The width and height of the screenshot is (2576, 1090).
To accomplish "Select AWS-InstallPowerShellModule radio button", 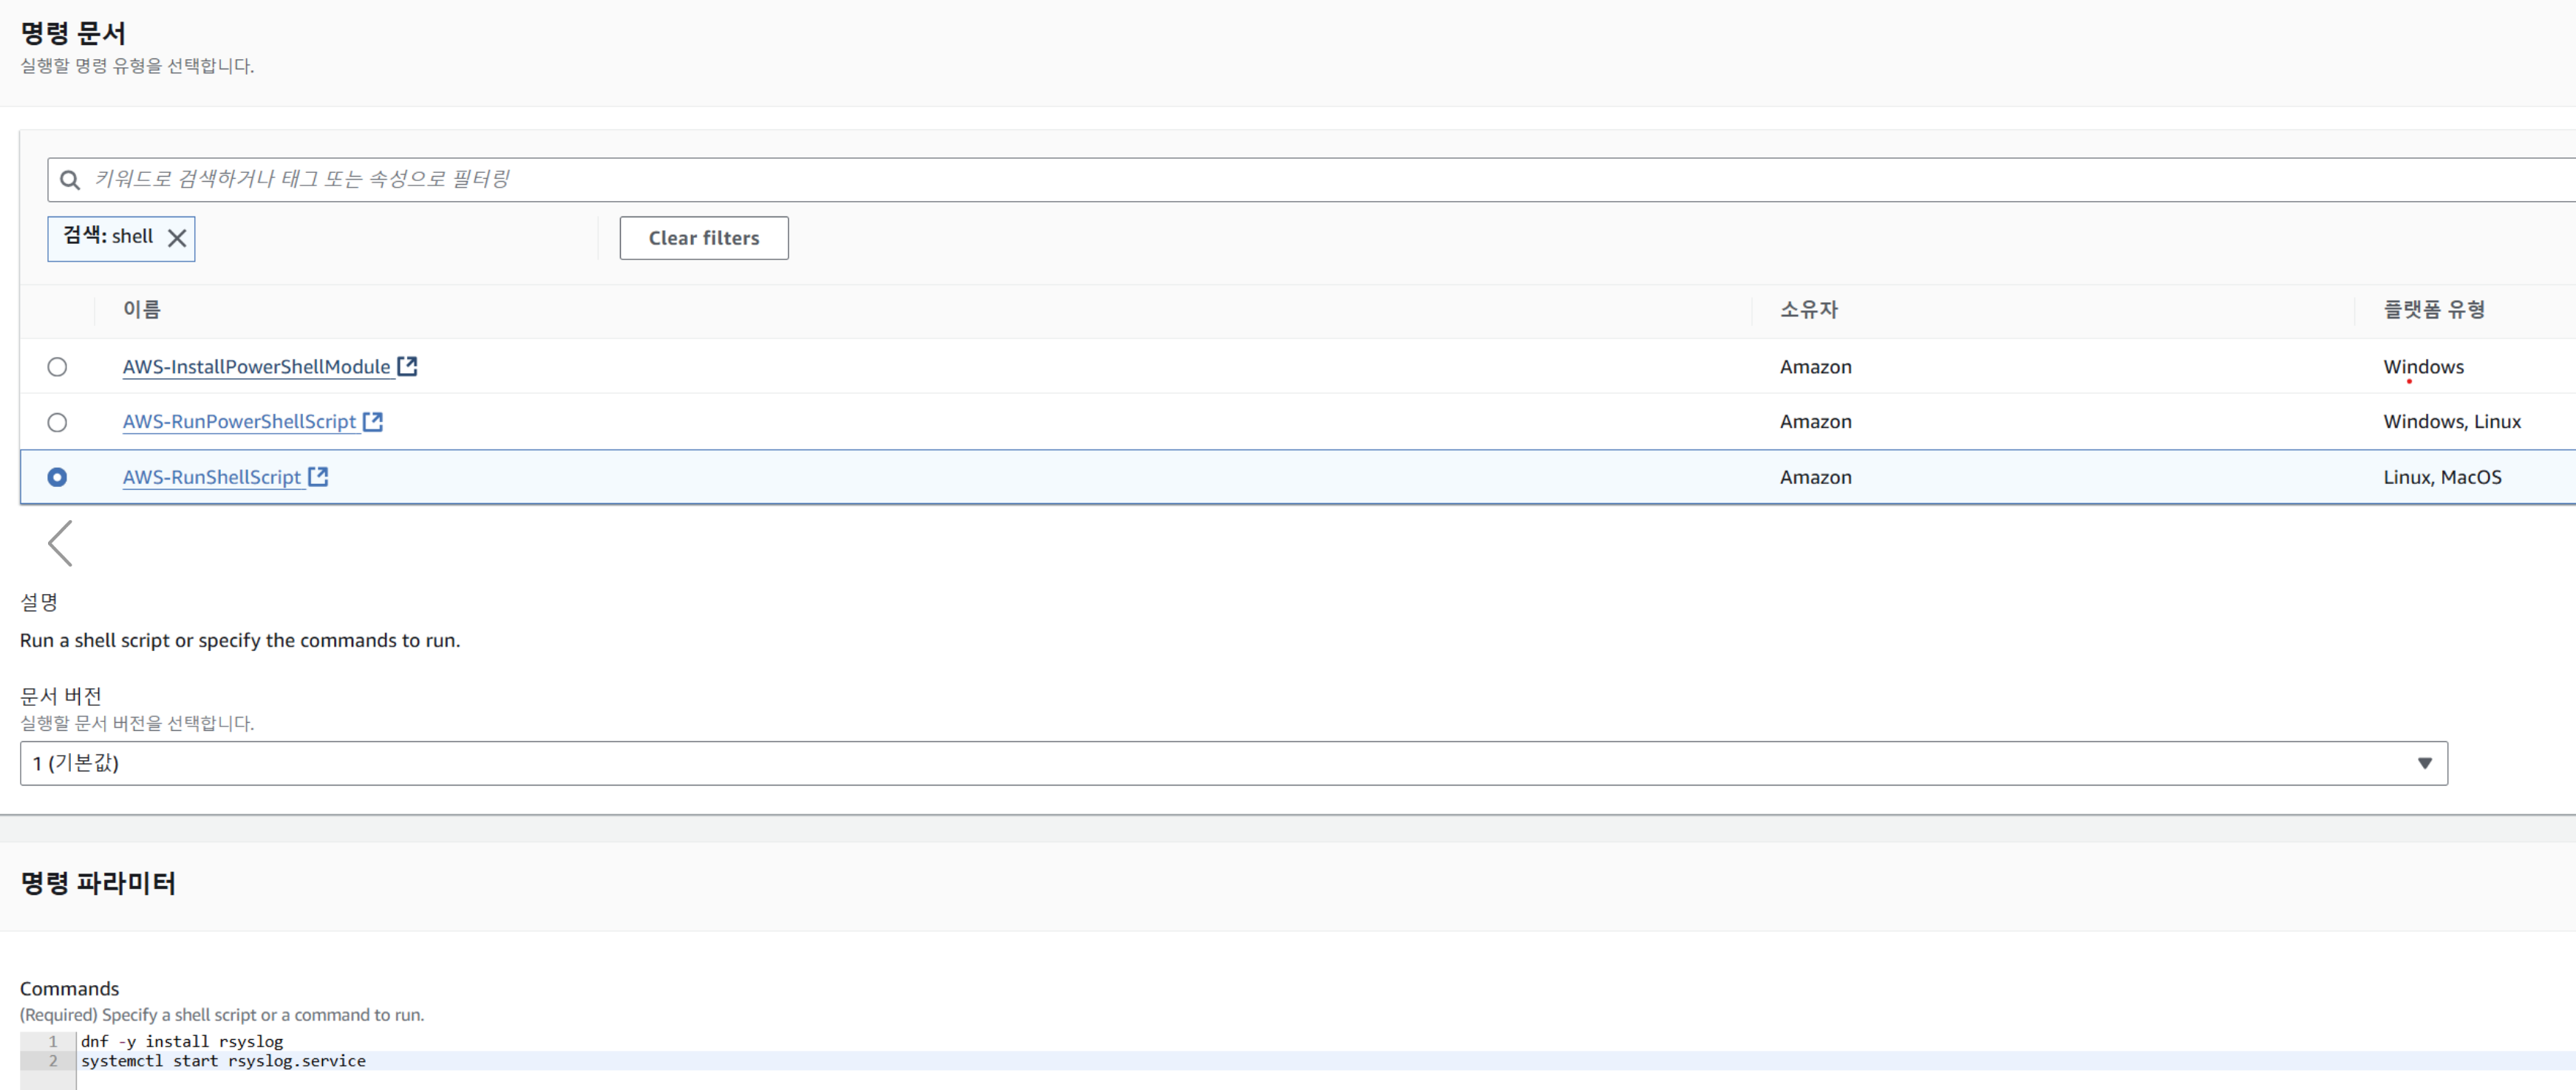I will 57,367.
